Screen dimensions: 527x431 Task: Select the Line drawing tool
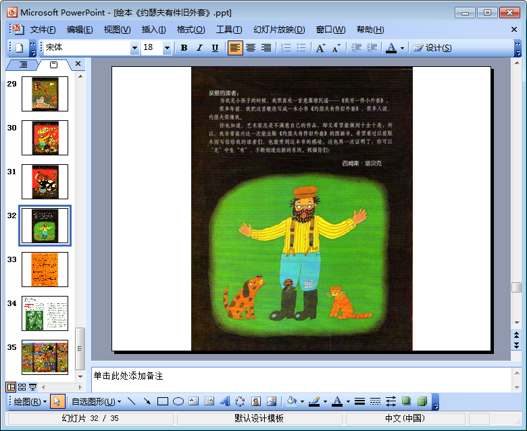(132, 401)
